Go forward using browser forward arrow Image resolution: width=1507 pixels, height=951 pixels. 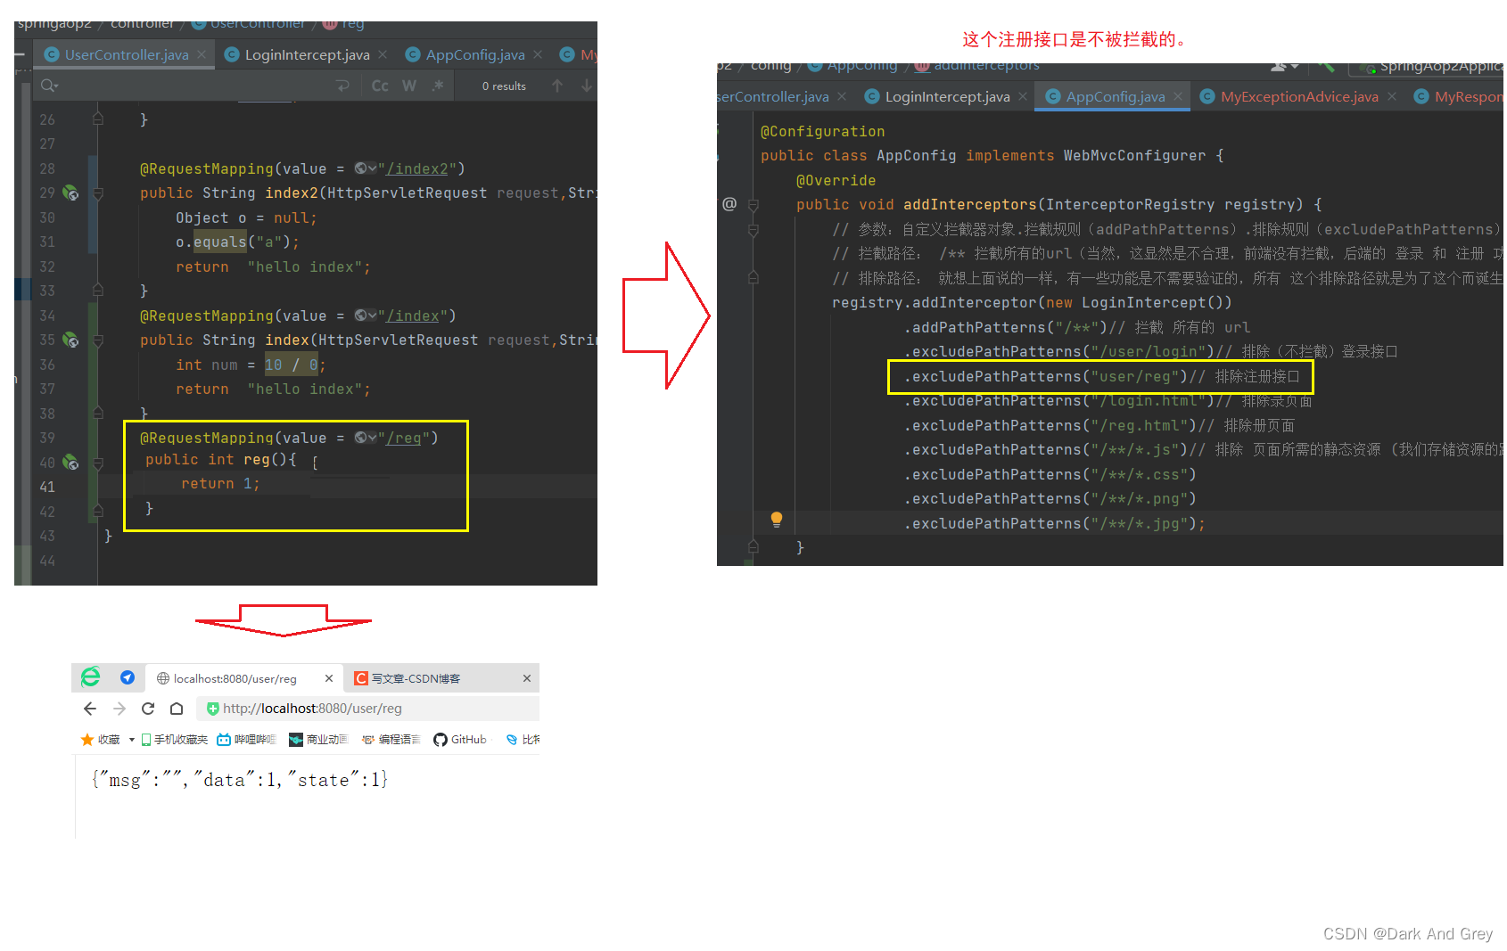[x=119, y=709]
